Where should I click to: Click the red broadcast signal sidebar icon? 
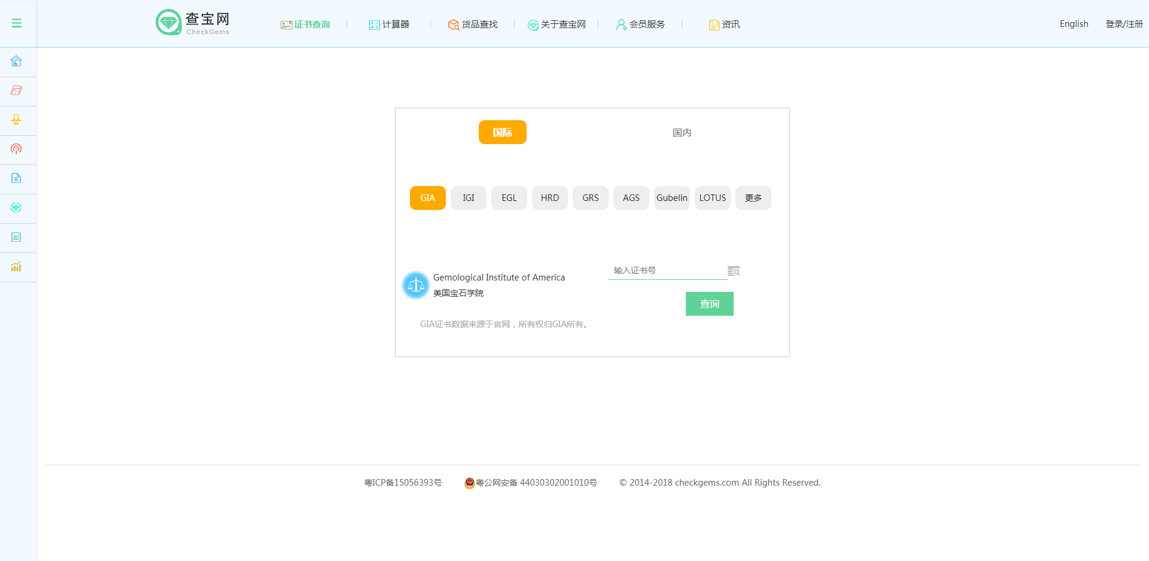16,150
